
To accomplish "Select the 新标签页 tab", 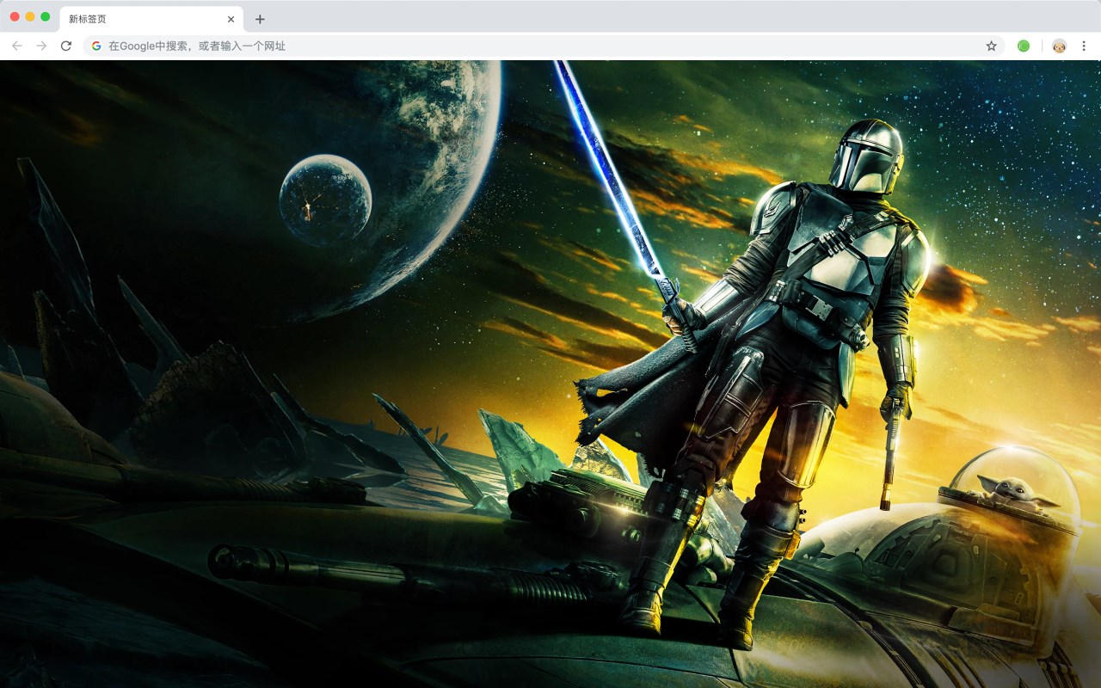I will [151, 19].
